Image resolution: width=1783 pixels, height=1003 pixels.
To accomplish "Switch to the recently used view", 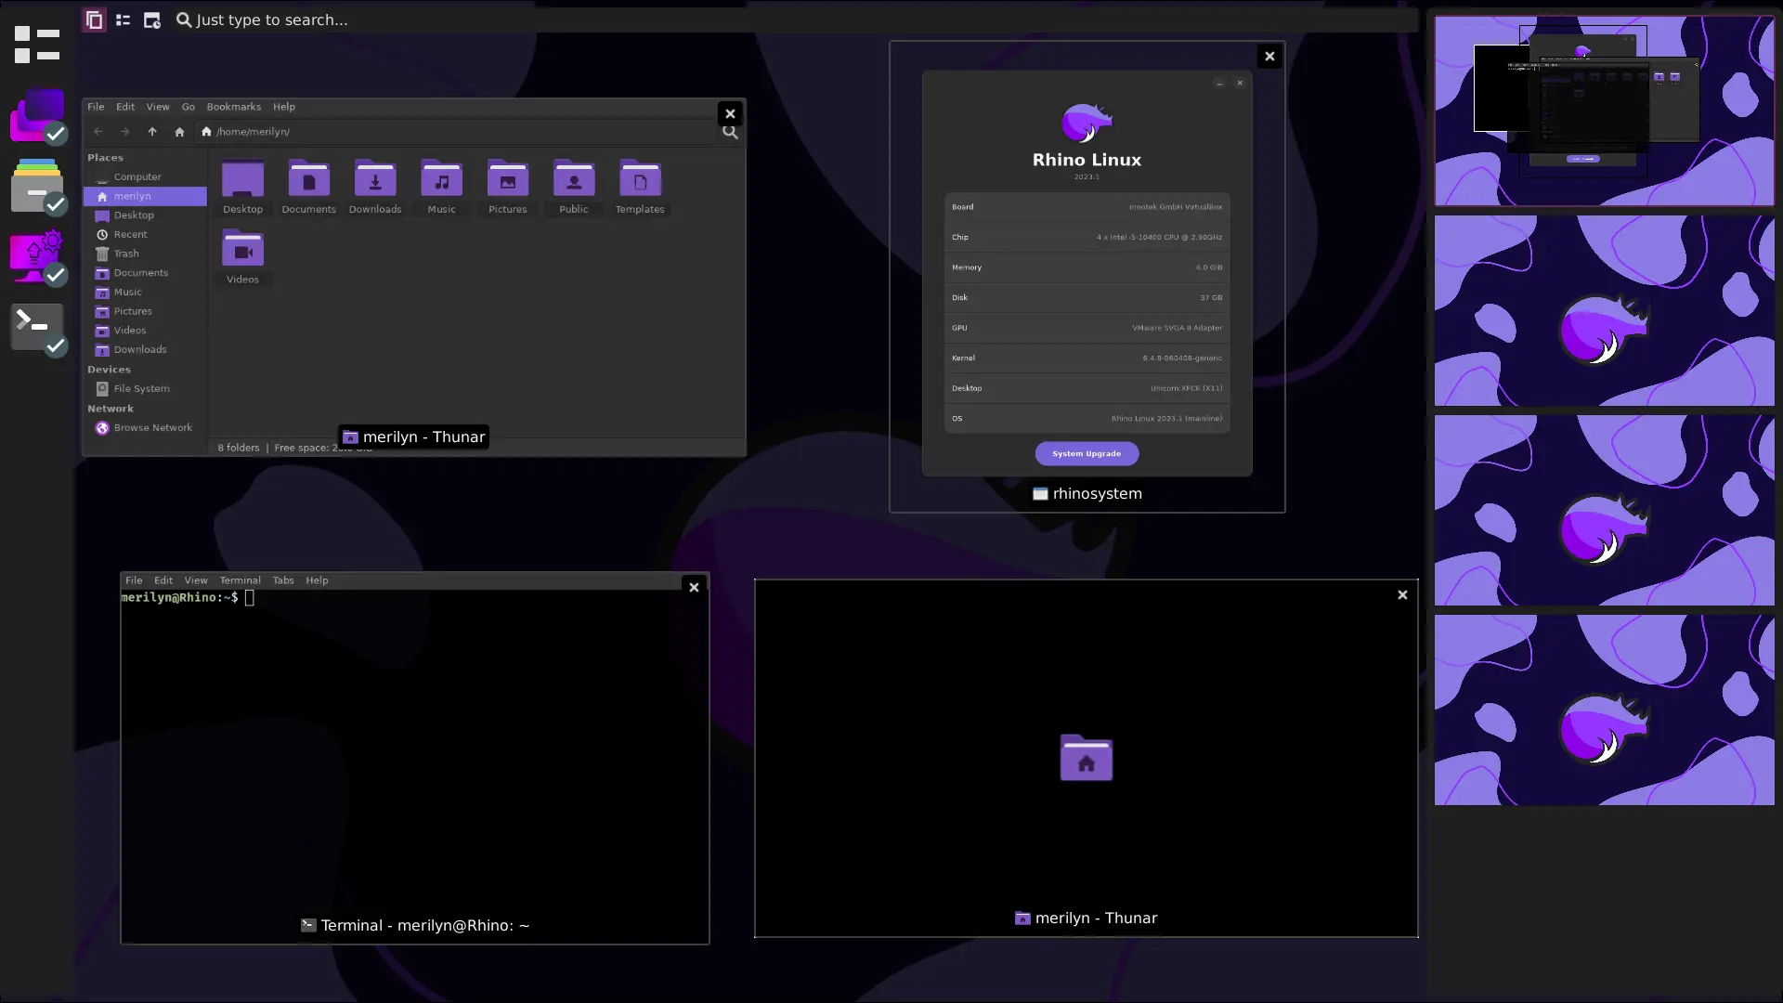I will click(x=151, y=20).
